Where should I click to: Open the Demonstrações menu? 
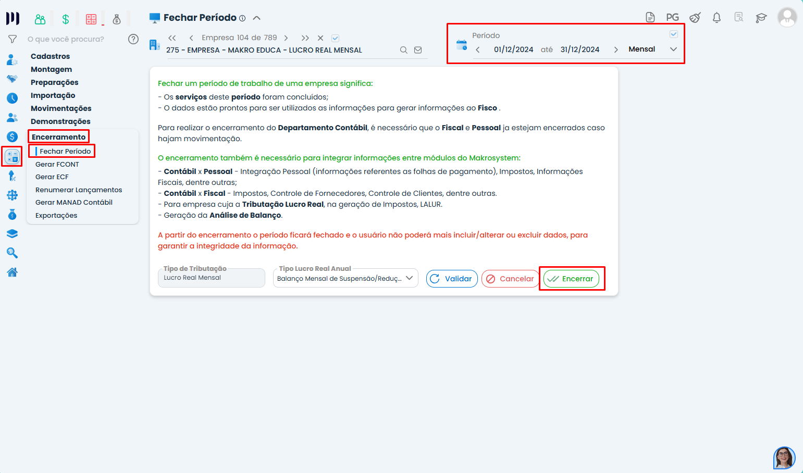tap(60, 121)
